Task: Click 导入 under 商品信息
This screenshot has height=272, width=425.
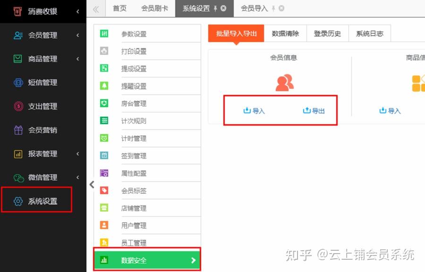Action: coord(390,110)
